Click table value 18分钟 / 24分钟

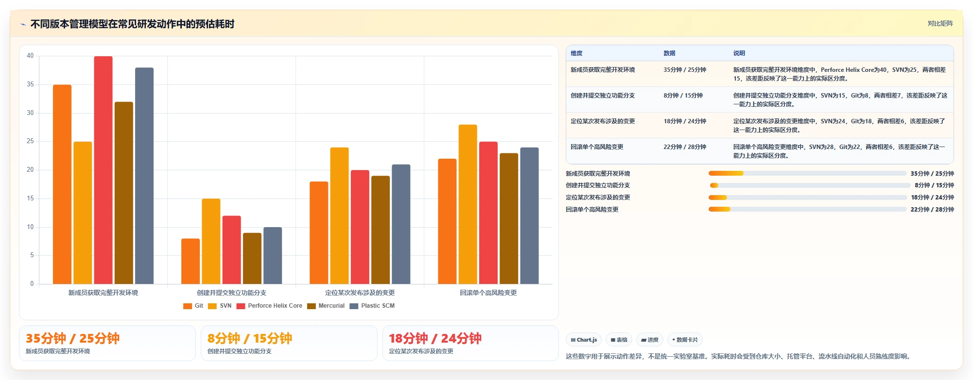685,121
